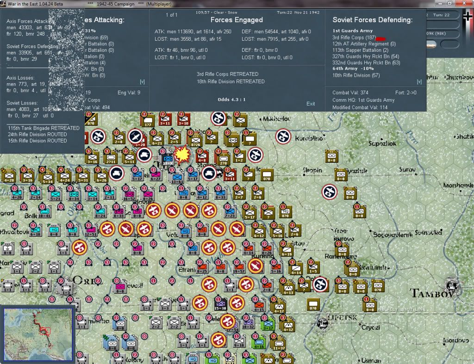Click the Skopin town label

point(312,170)
